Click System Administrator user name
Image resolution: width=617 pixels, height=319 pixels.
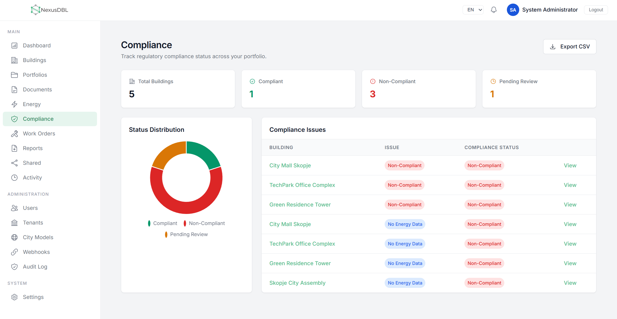pyautogui.click(x=550, y=10)
